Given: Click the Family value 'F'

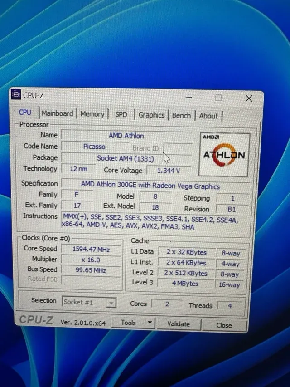Looking at the screenshot, I should (x=77, y=195).
